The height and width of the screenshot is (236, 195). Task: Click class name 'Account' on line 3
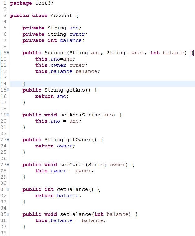click(61, 16)
